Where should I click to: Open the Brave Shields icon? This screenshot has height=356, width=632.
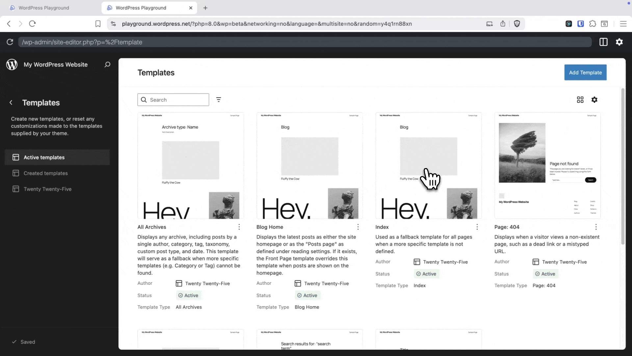(517, 24)
